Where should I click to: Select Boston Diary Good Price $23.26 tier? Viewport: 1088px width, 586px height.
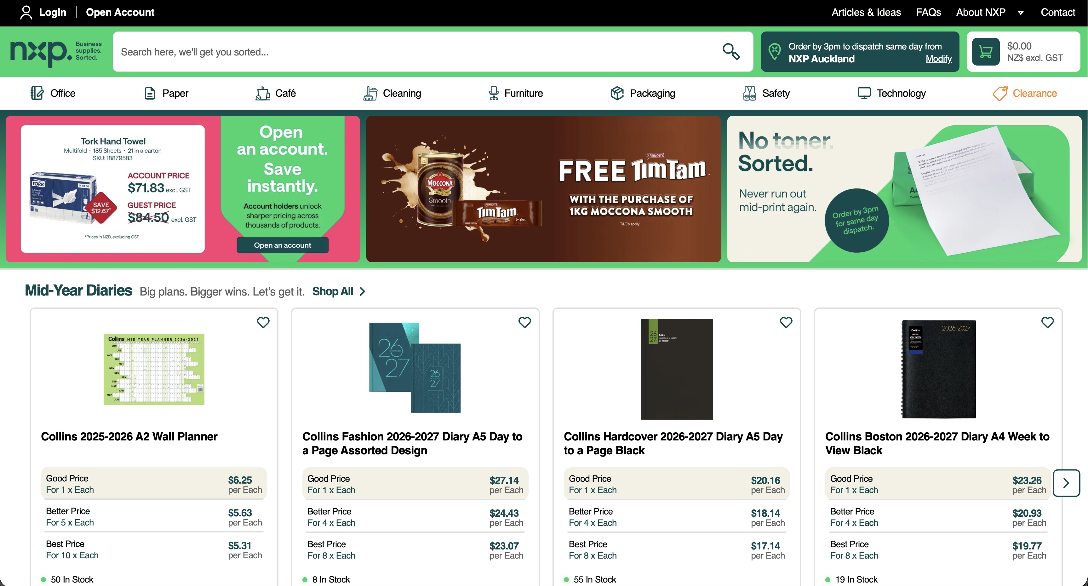938,483
